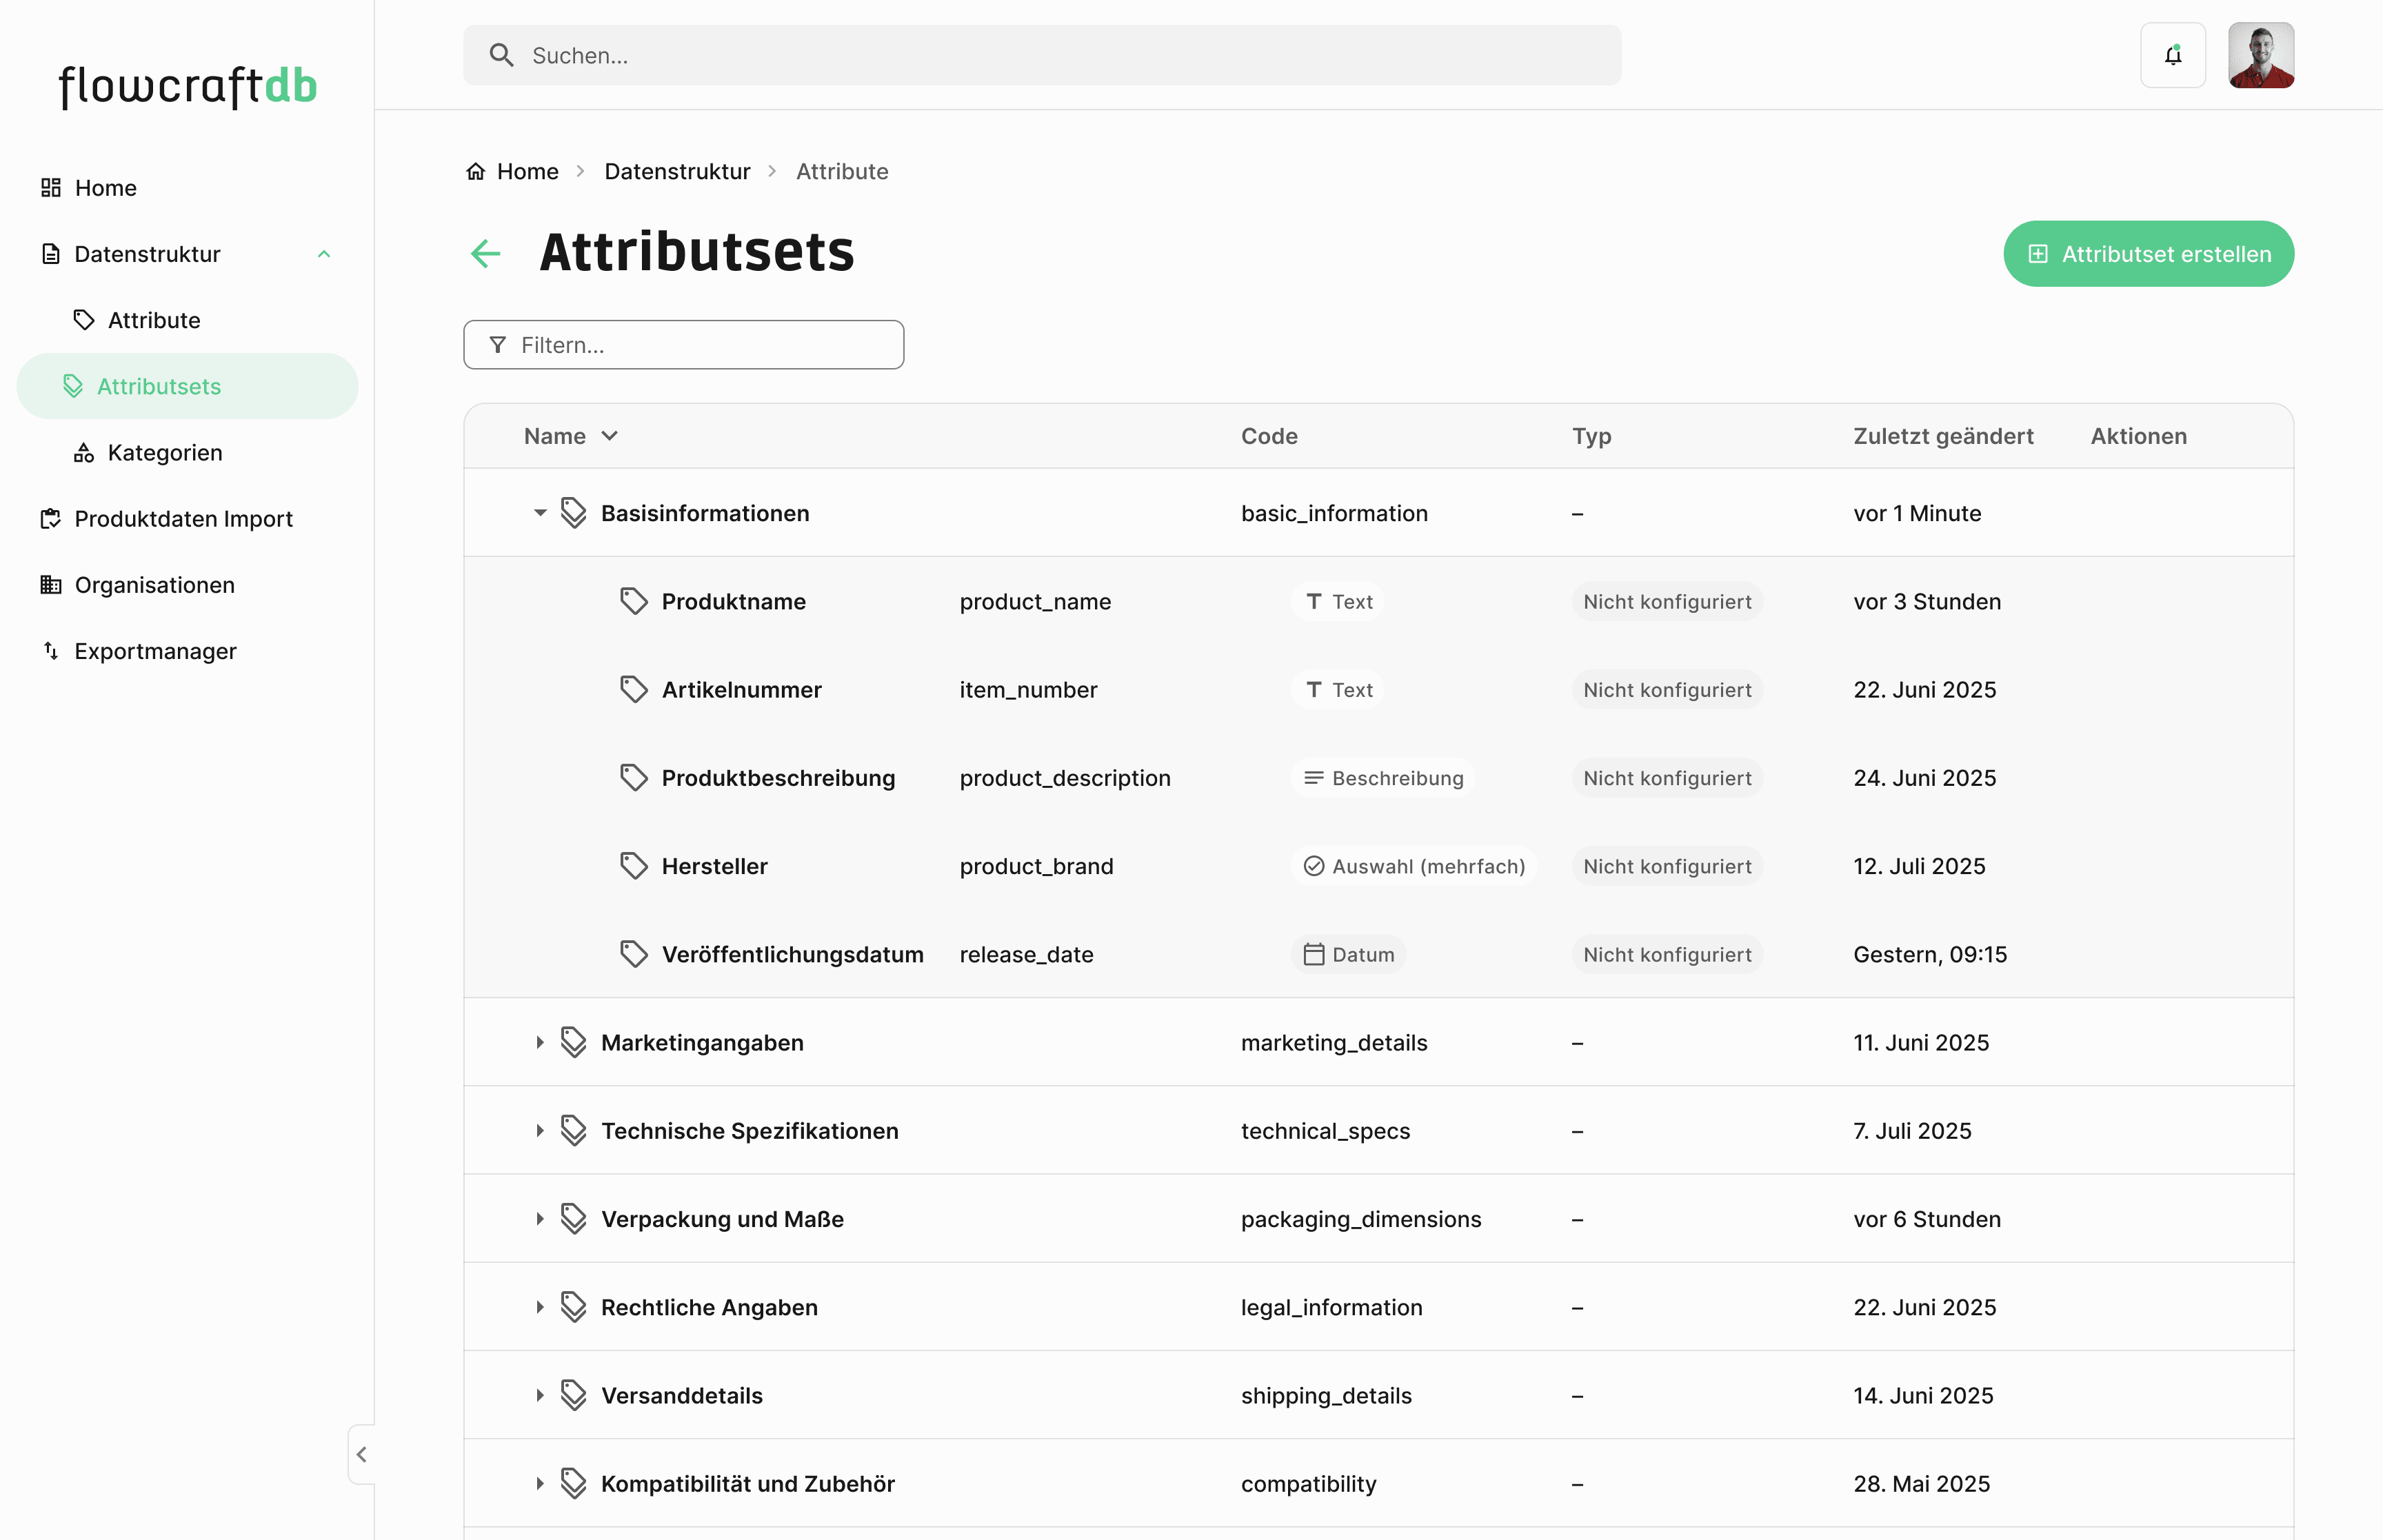
Task: Open Datenstruktur breadcrumb link
Action: click(677, 171)
